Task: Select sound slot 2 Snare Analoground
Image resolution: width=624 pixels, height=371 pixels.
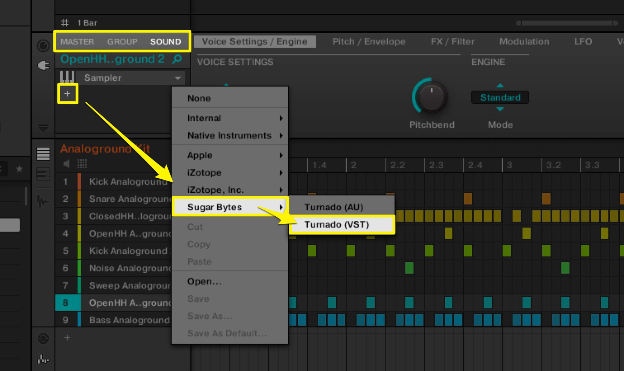Action: (113, 199)
